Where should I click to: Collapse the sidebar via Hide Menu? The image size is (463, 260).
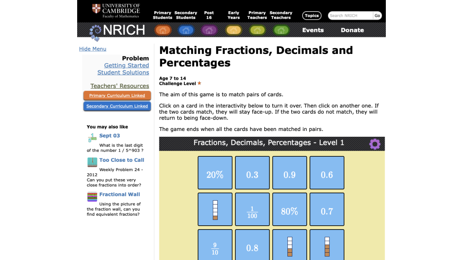(x=93, y=49)
